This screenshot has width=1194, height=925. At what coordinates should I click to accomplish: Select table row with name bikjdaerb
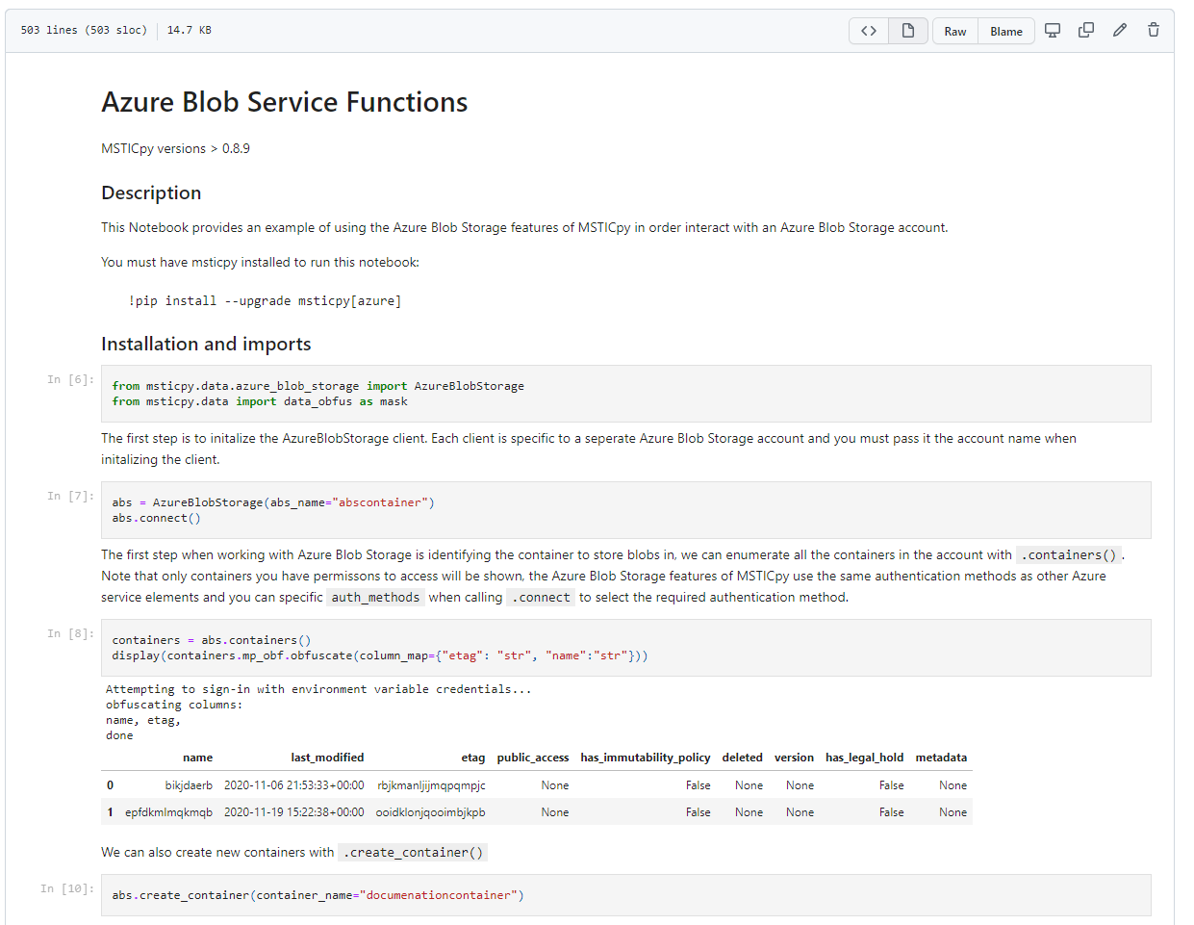coord(188,785)
